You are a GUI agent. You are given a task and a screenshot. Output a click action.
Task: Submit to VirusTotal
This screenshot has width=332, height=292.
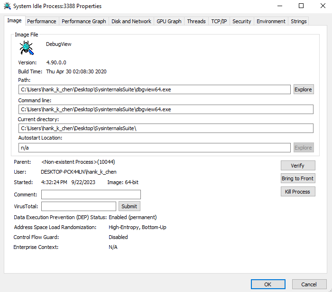click(129, 206)
